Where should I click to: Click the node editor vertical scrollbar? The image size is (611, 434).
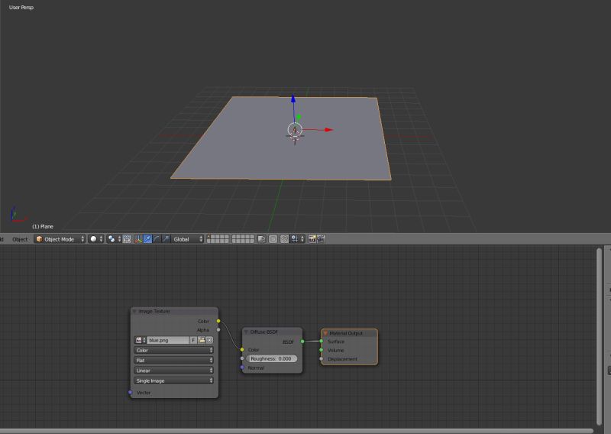click(599, 336)
